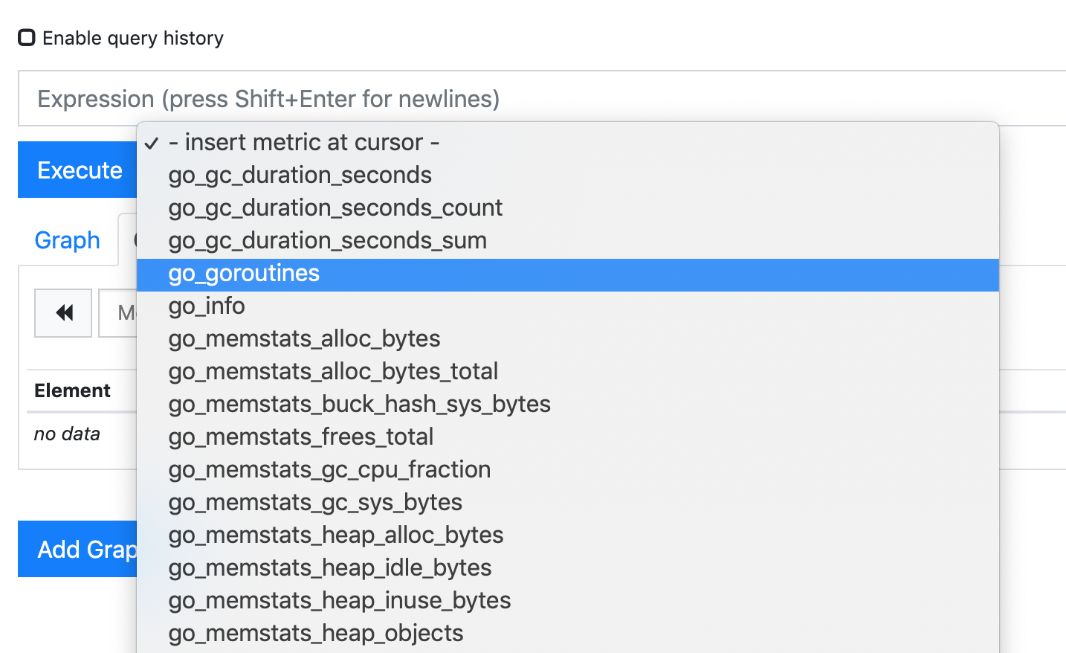This screenshot has height=653, width=1066.
Task: Select the go_goroutines metric
Action: [245, 274]
